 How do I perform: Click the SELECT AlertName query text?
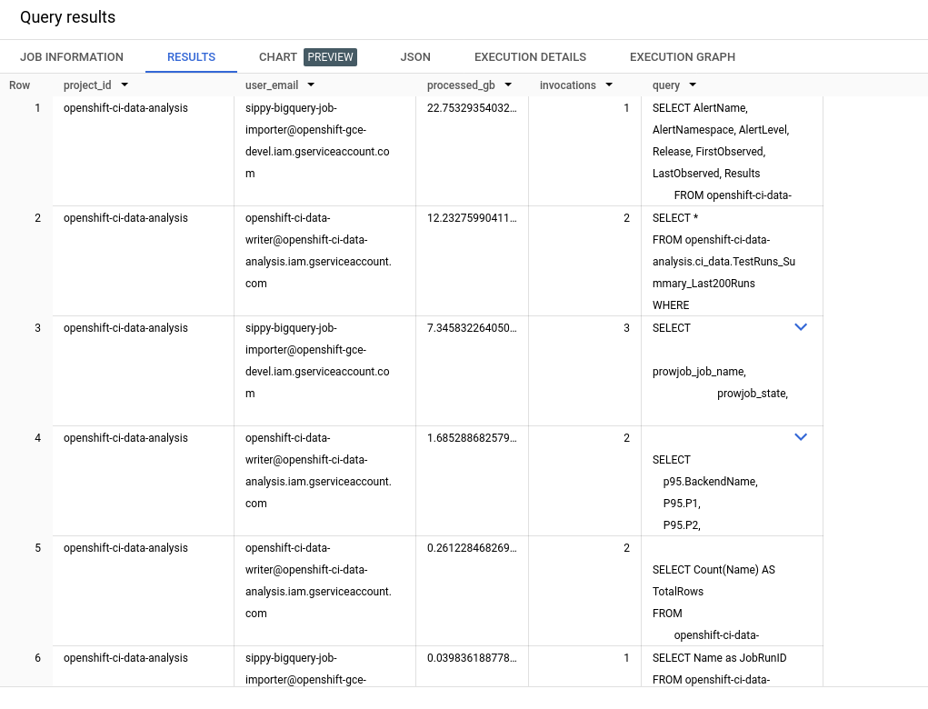click(x=700, y=107)
